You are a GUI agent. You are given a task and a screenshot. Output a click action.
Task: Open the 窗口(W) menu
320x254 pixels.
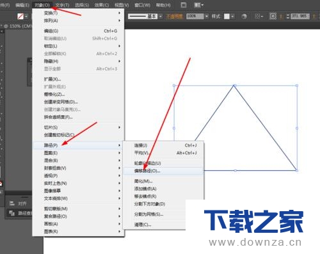[142, 5]
